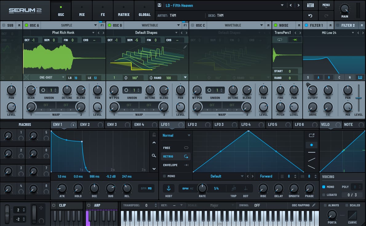This screenshot has width=366, height=226.
Task: Open OSC C unison gear settings
Action: [x=209, y=90]
